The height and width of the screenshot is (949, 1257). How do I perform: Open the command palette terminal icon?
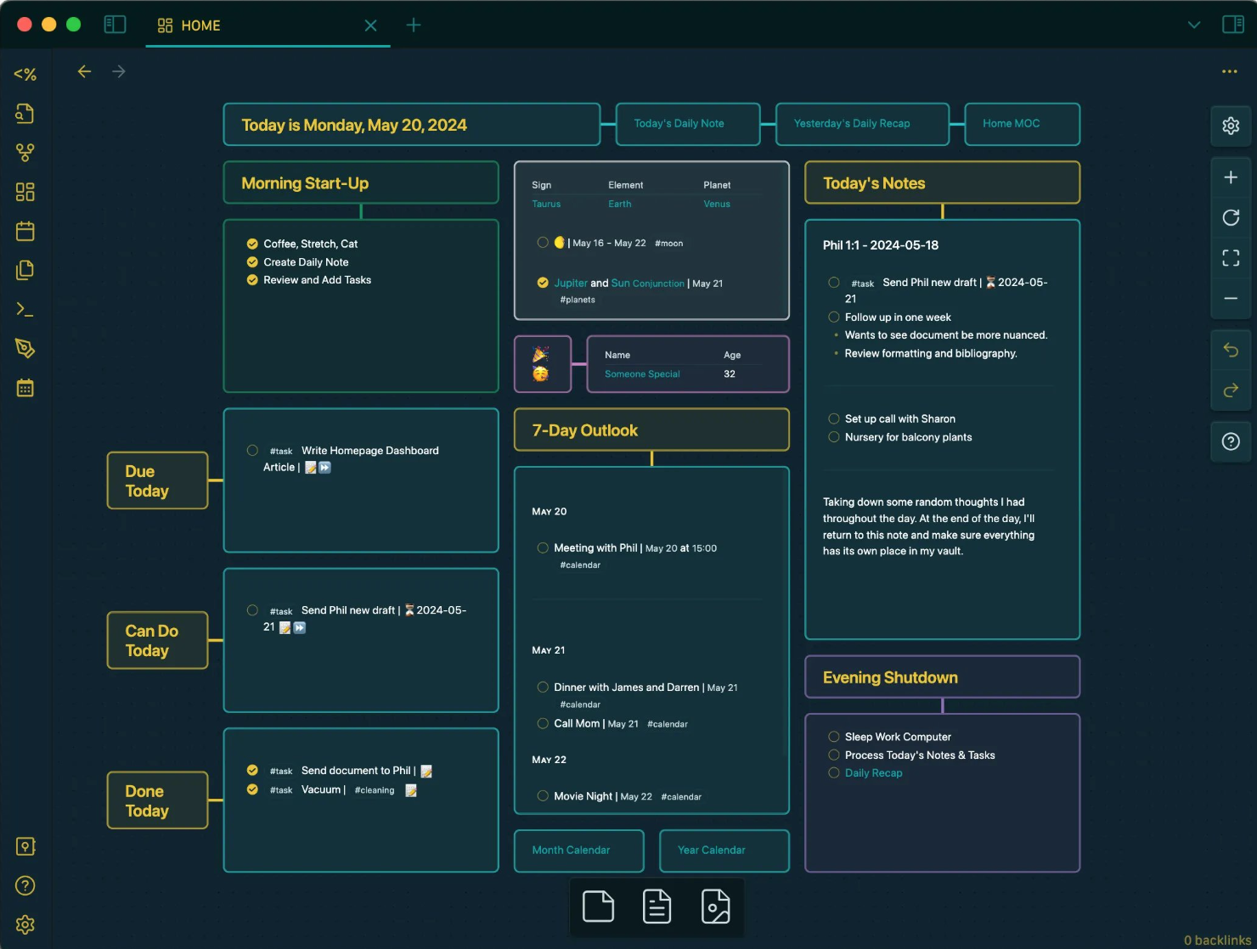[25, 310]
